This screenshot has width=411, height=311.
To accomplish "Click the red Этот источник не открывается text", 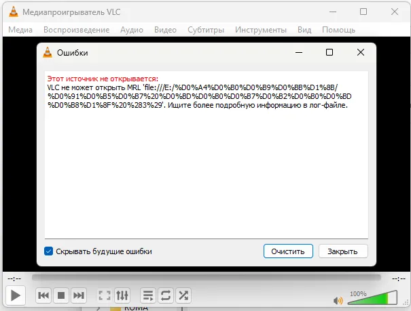I will pos(103,79).
